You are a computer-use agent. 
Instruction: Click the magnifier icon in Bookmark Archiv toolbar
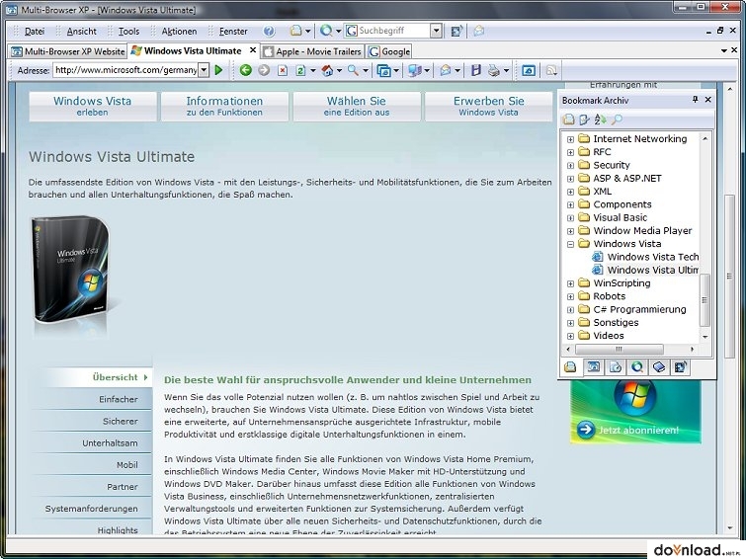[x=617, y=120]
